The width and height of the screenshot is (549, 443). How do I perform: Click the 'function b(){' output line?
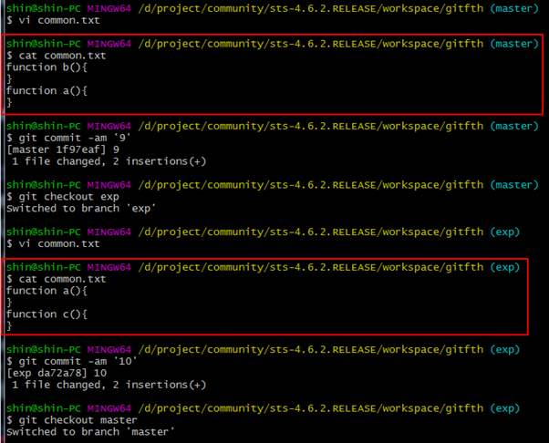click(47, 67)
